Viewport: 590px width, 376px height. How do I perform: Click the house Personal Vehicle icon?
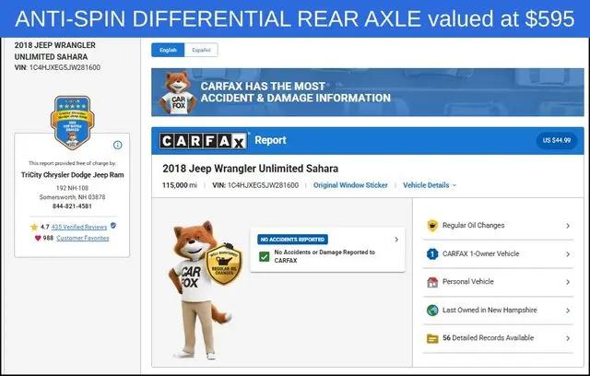(432, 282)
